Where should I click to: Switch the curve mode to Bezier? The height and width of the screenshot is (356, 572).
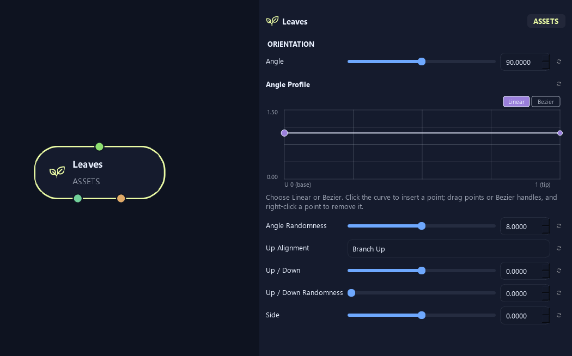[546, 102]
